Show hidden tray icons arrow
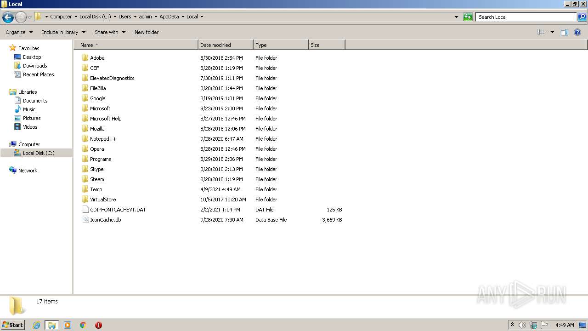 (512, 325)
